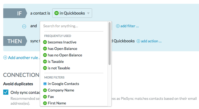Focus the 'Search for anything...' field

(74, 26)
